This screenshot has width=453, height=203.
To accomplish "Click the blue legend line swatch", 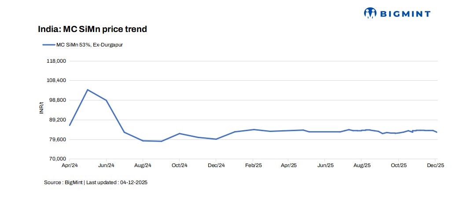I will [48, 44].
